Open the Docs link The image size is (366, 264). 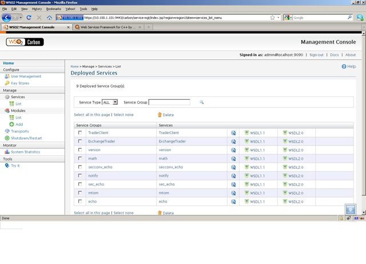[x=334, y=55]
